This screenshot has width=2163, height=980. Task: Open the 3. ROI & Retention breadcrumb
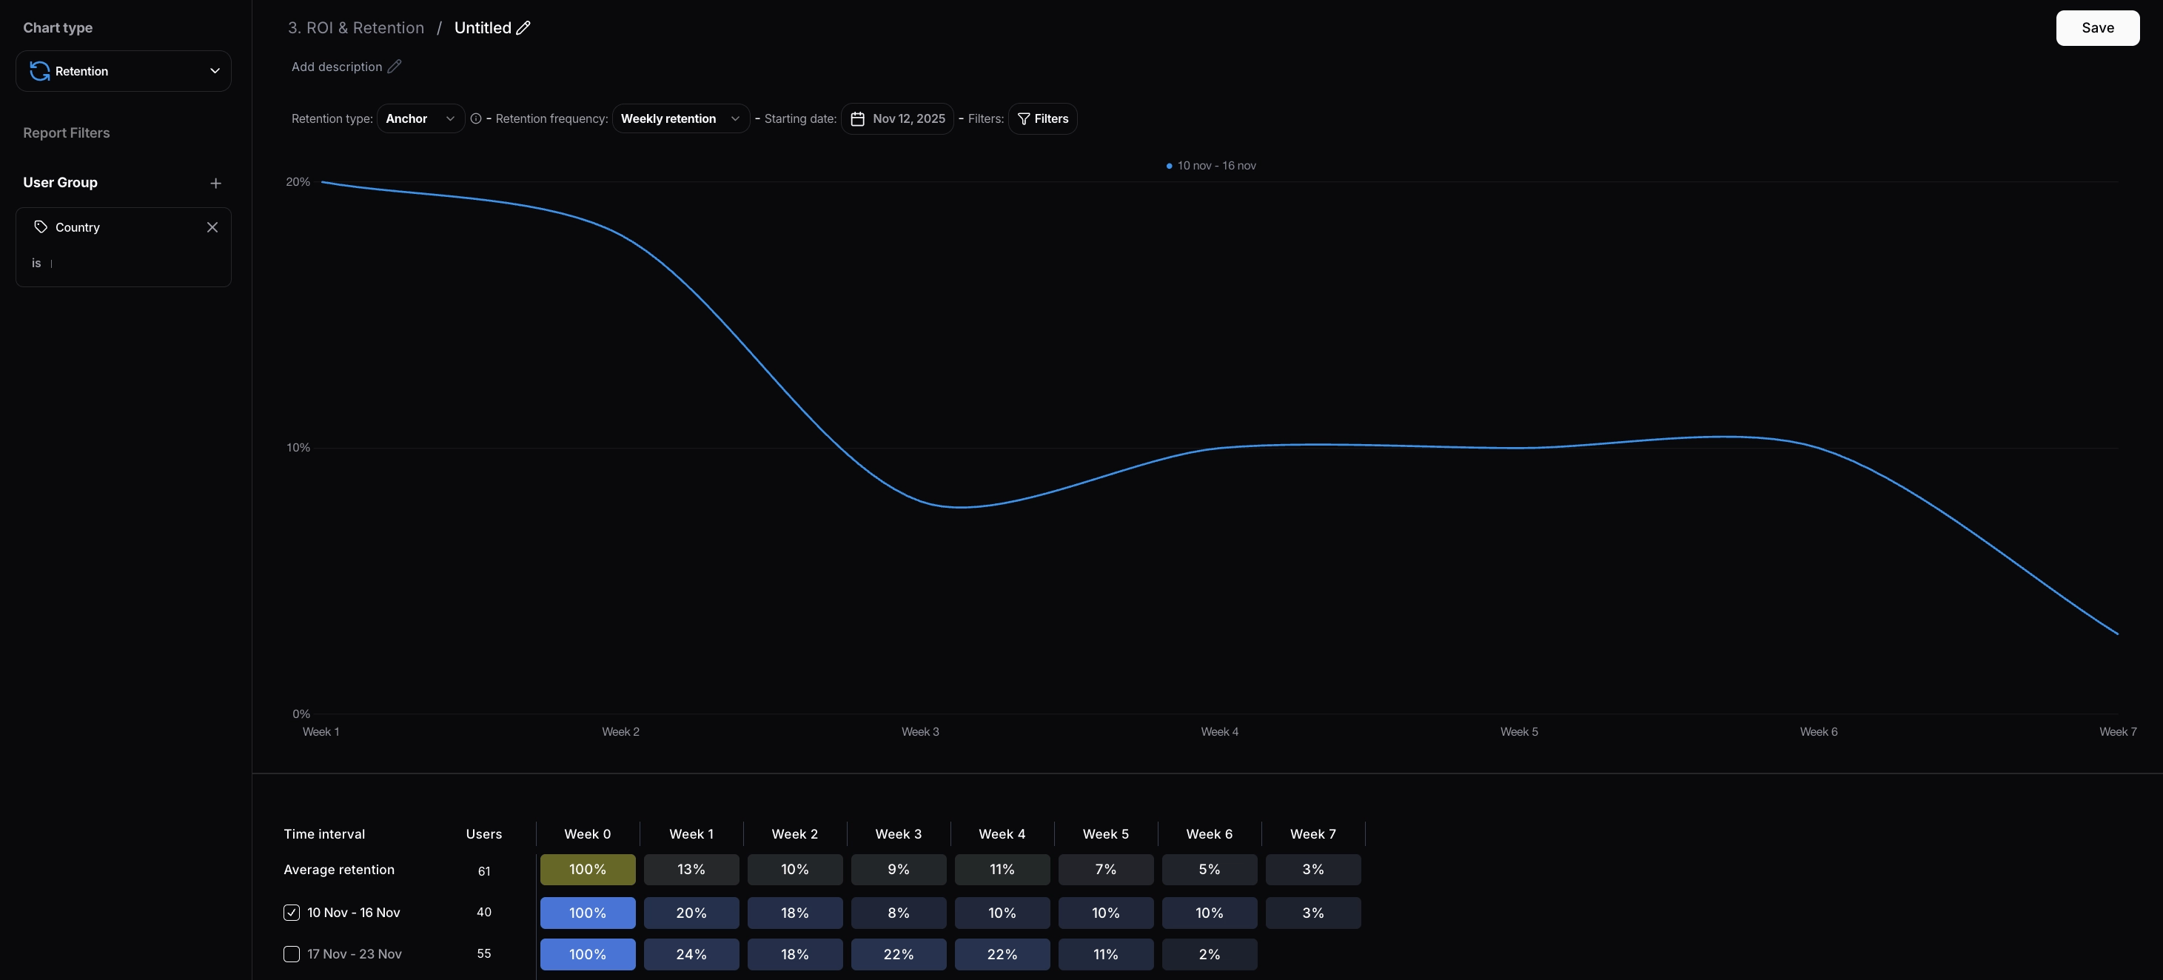356,27
